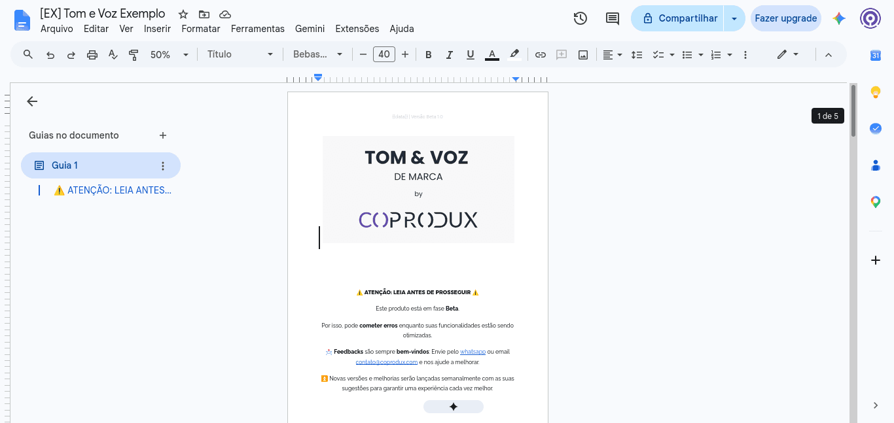
Task: Open the comments panel icon
Action: tap(613, 18)
